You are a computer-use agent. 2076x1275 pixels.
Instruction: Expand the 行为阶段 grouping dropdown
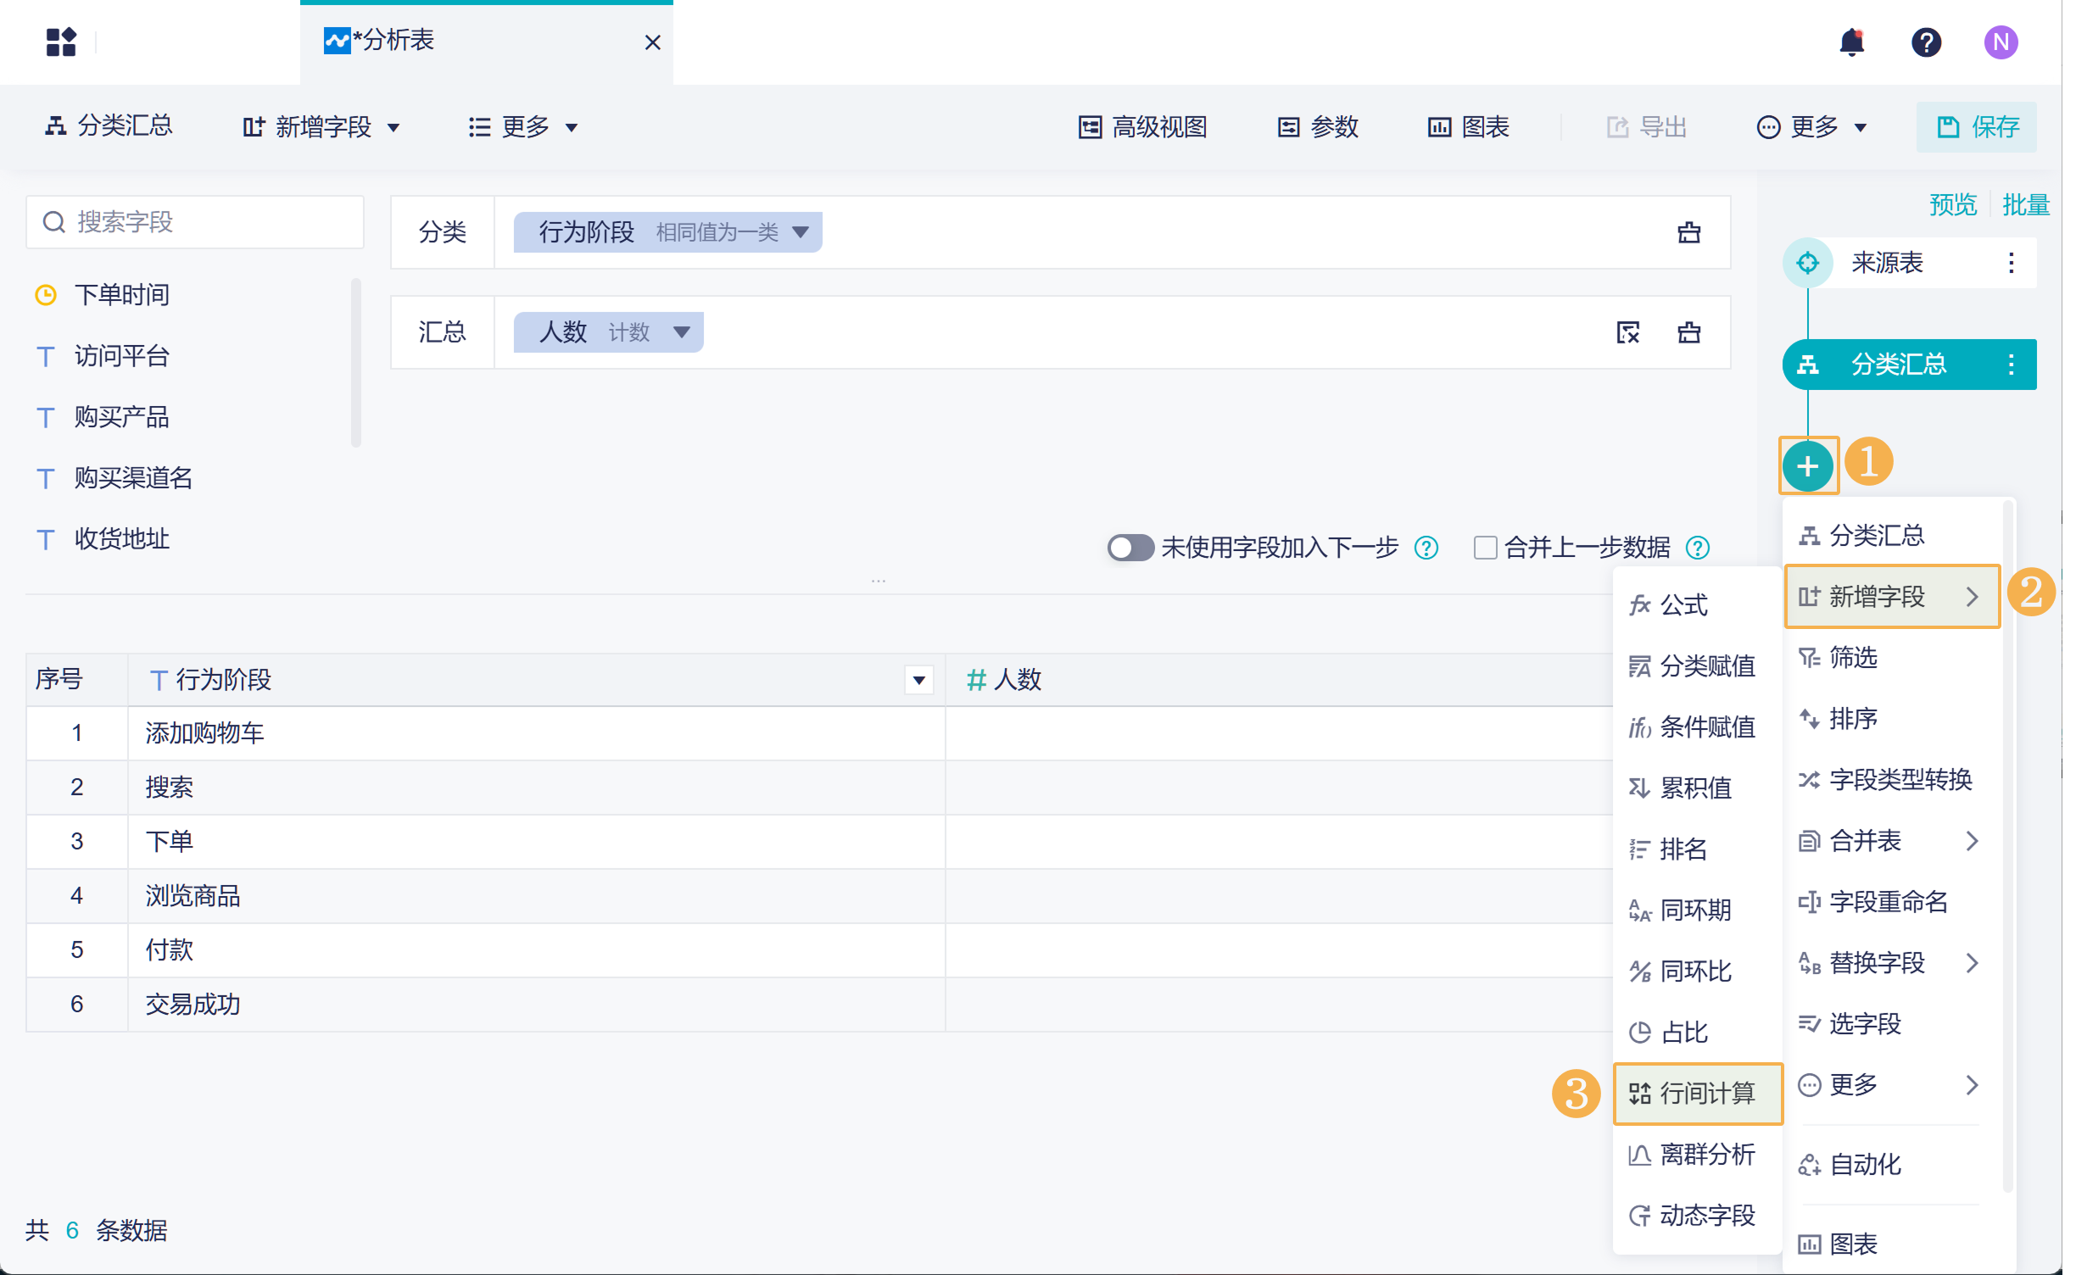tap(800, 232)
